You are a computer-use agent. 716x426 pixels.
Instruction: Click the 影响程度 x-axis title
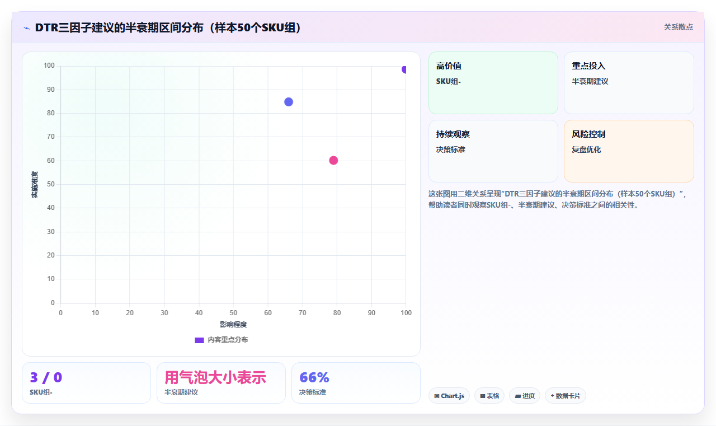point(233,325)
